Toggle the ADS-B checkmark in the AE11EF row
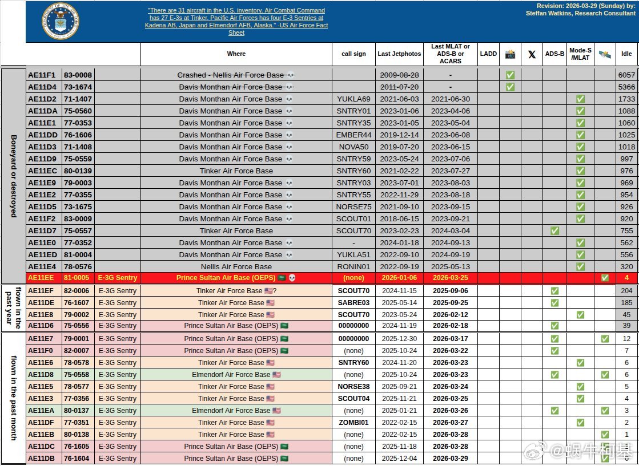 pyautogui.click(x=554, y=291)
